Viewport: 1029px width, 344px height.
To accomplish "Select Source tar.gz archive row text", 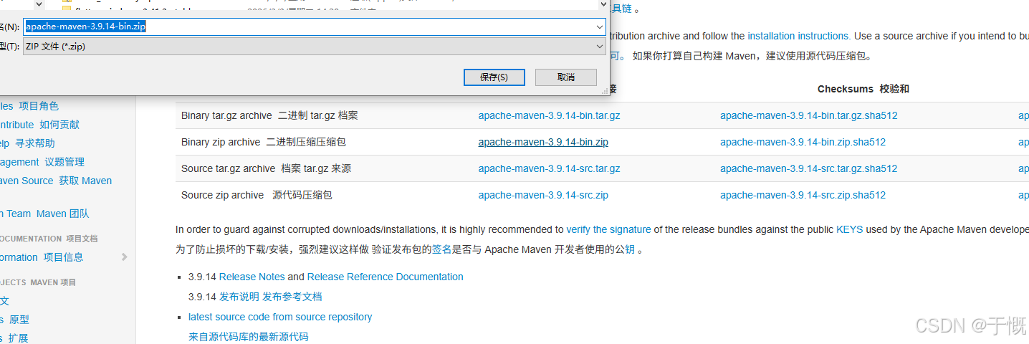I will [266, 168].
